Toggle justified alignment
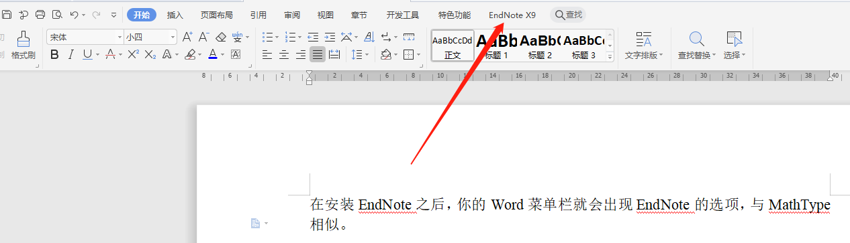 318,54
